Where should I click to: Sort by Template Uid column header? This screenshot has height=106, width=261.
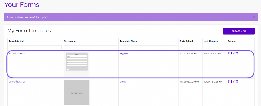coord(16,41)
